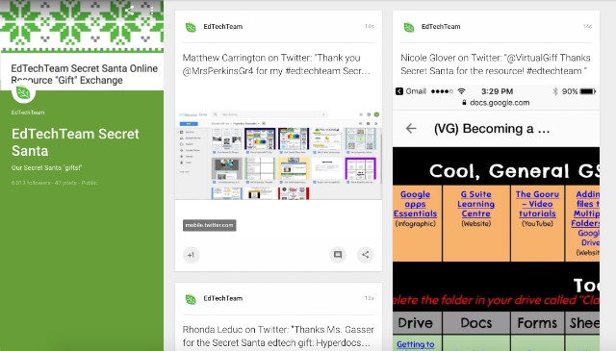Open the Google apps Essentials infographic link
Viewport: 616px width, 351px height.
click(415, 204)
